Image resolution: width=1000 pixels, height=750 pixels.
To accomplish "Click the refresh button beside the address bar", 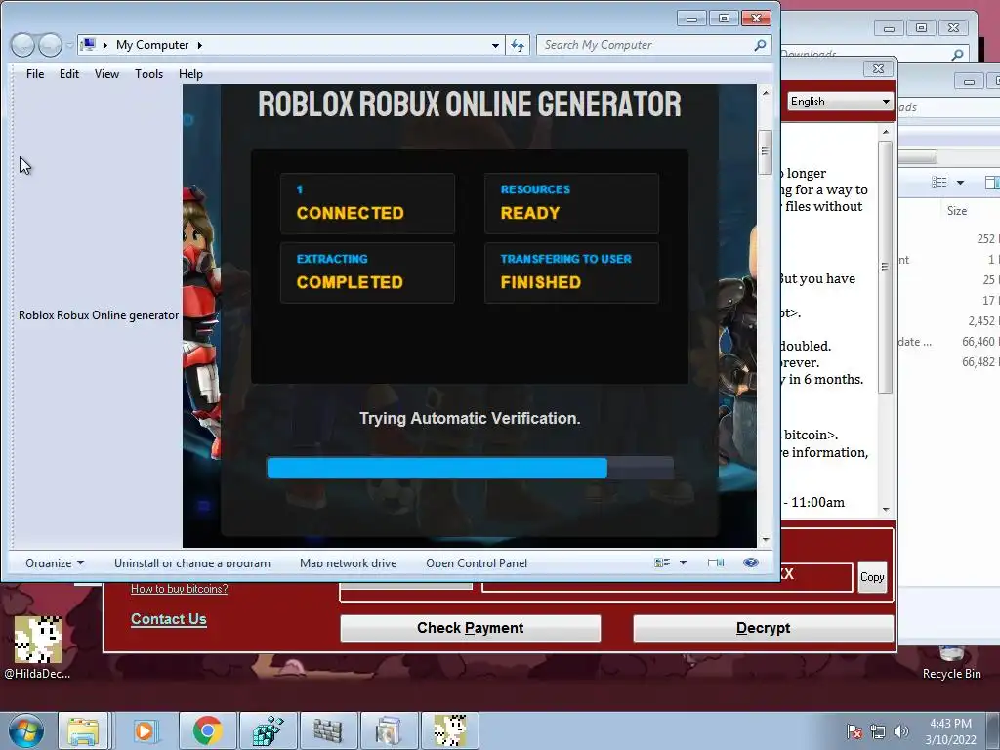I will coord(518,45).
